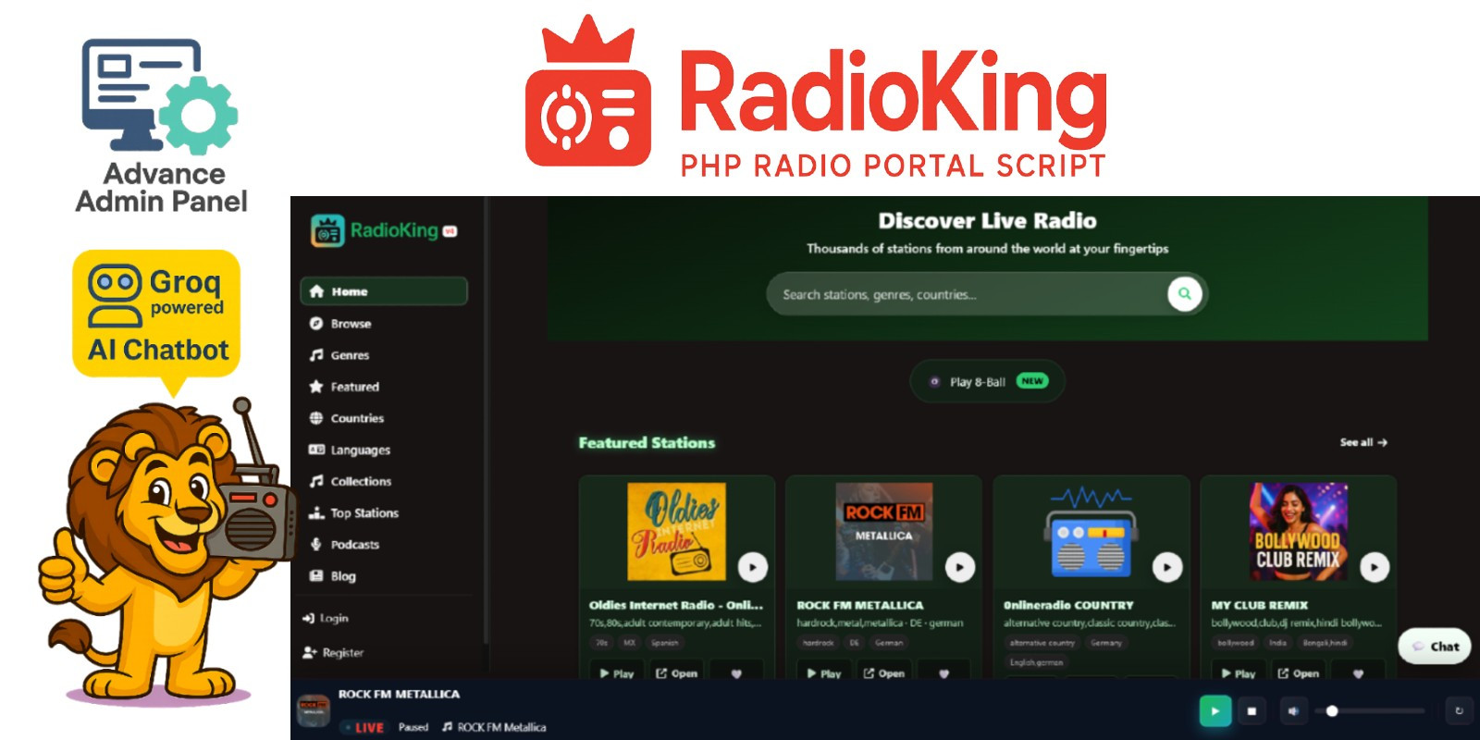Open the Chat bubble button
Screen dimensions: 1480x740
tap(1435, 647)
